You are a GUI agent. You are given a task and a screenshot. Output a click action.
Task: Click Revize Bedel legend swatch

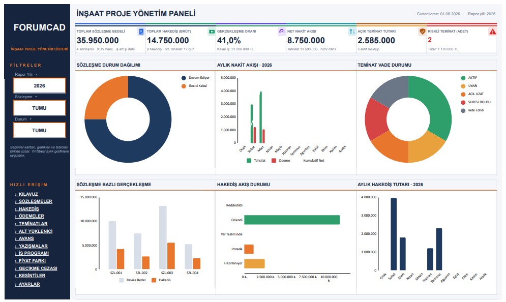[x=122, y=280]
